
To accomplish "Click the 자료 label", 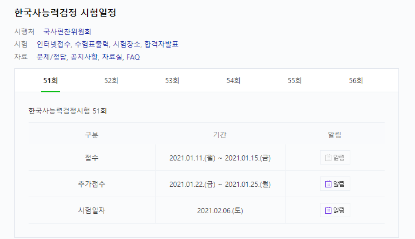I will 21,57.
